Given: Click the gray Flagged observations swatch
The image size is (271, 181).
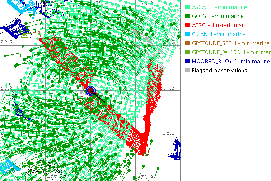Looking at the screenshot, I should pos(187,71).
